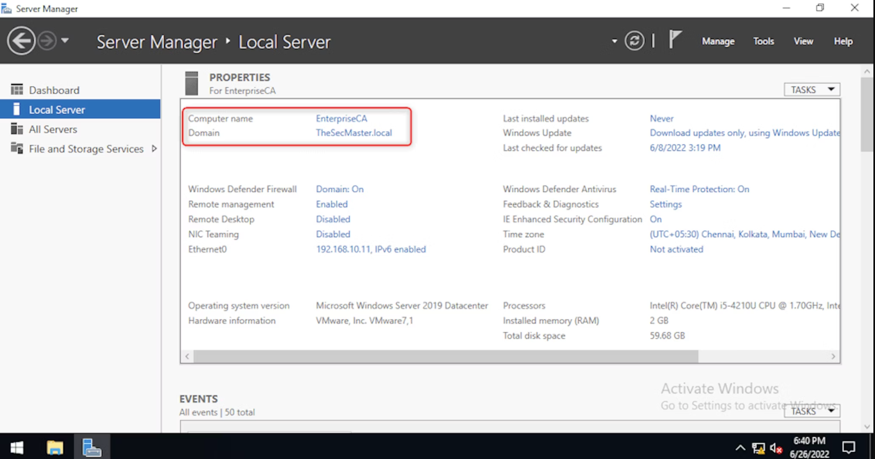Click the EnterpriseCA computer name link

tap(341, 118)
